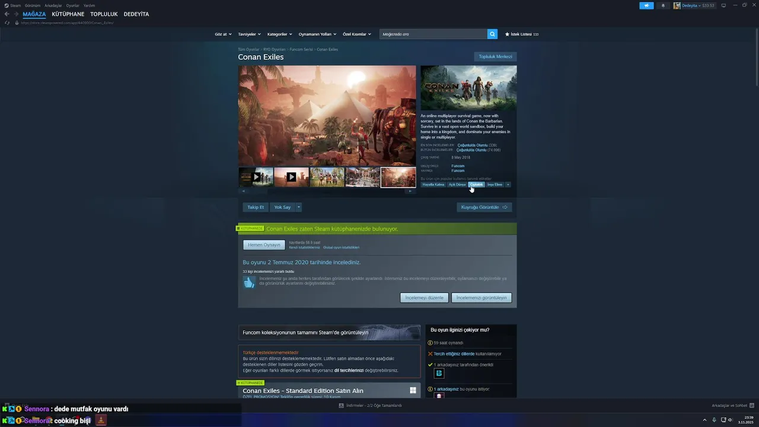Click the microphone tray icon

(x=714, y=420)
